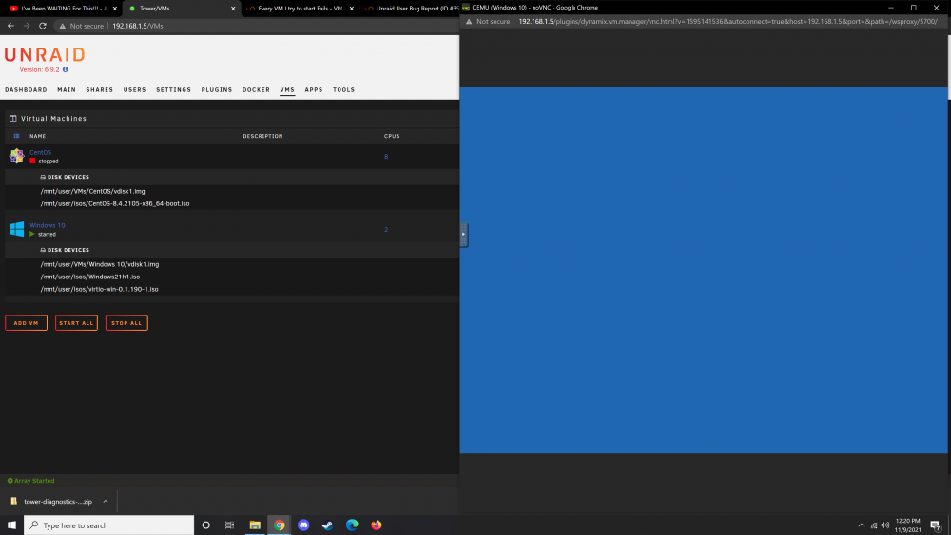
Task: Open the noVNC control bar handle
Action: [463, 234]
